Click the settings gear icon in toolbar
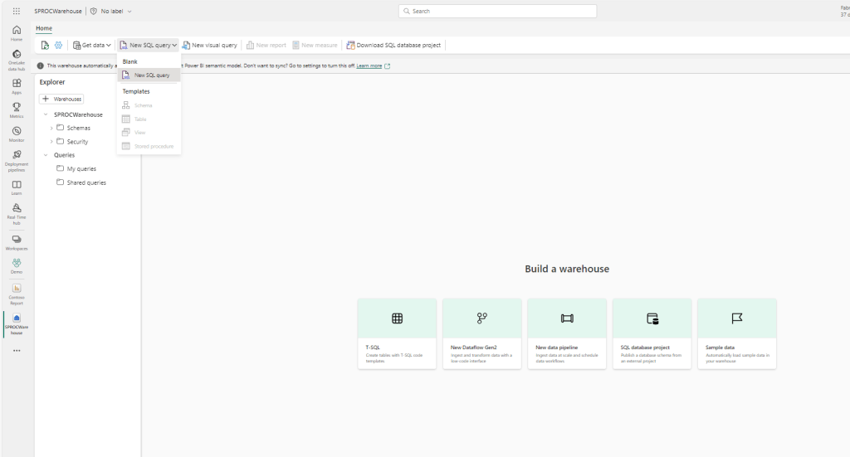 (58, 45)
